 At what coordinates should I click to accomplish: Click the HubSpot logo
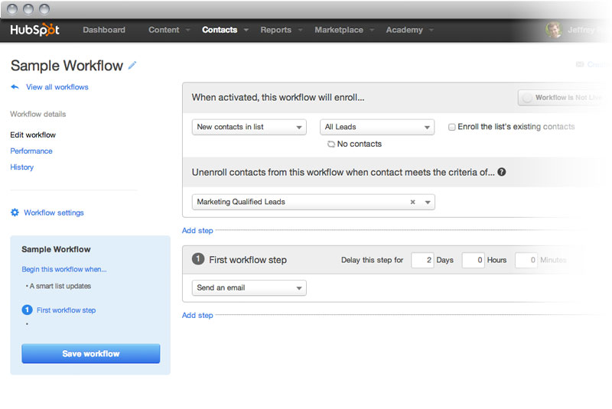[34, 31]
